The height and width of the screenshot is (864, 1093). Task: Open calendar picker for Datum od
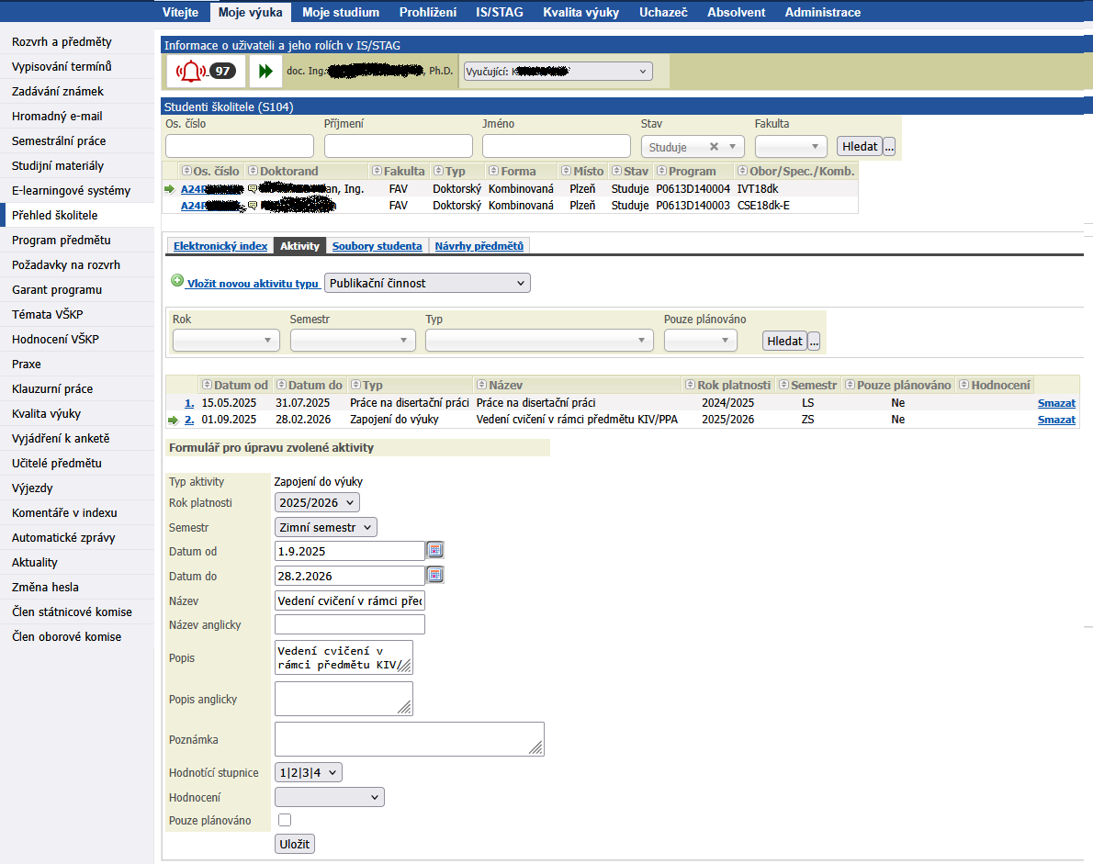pos(435,551)
